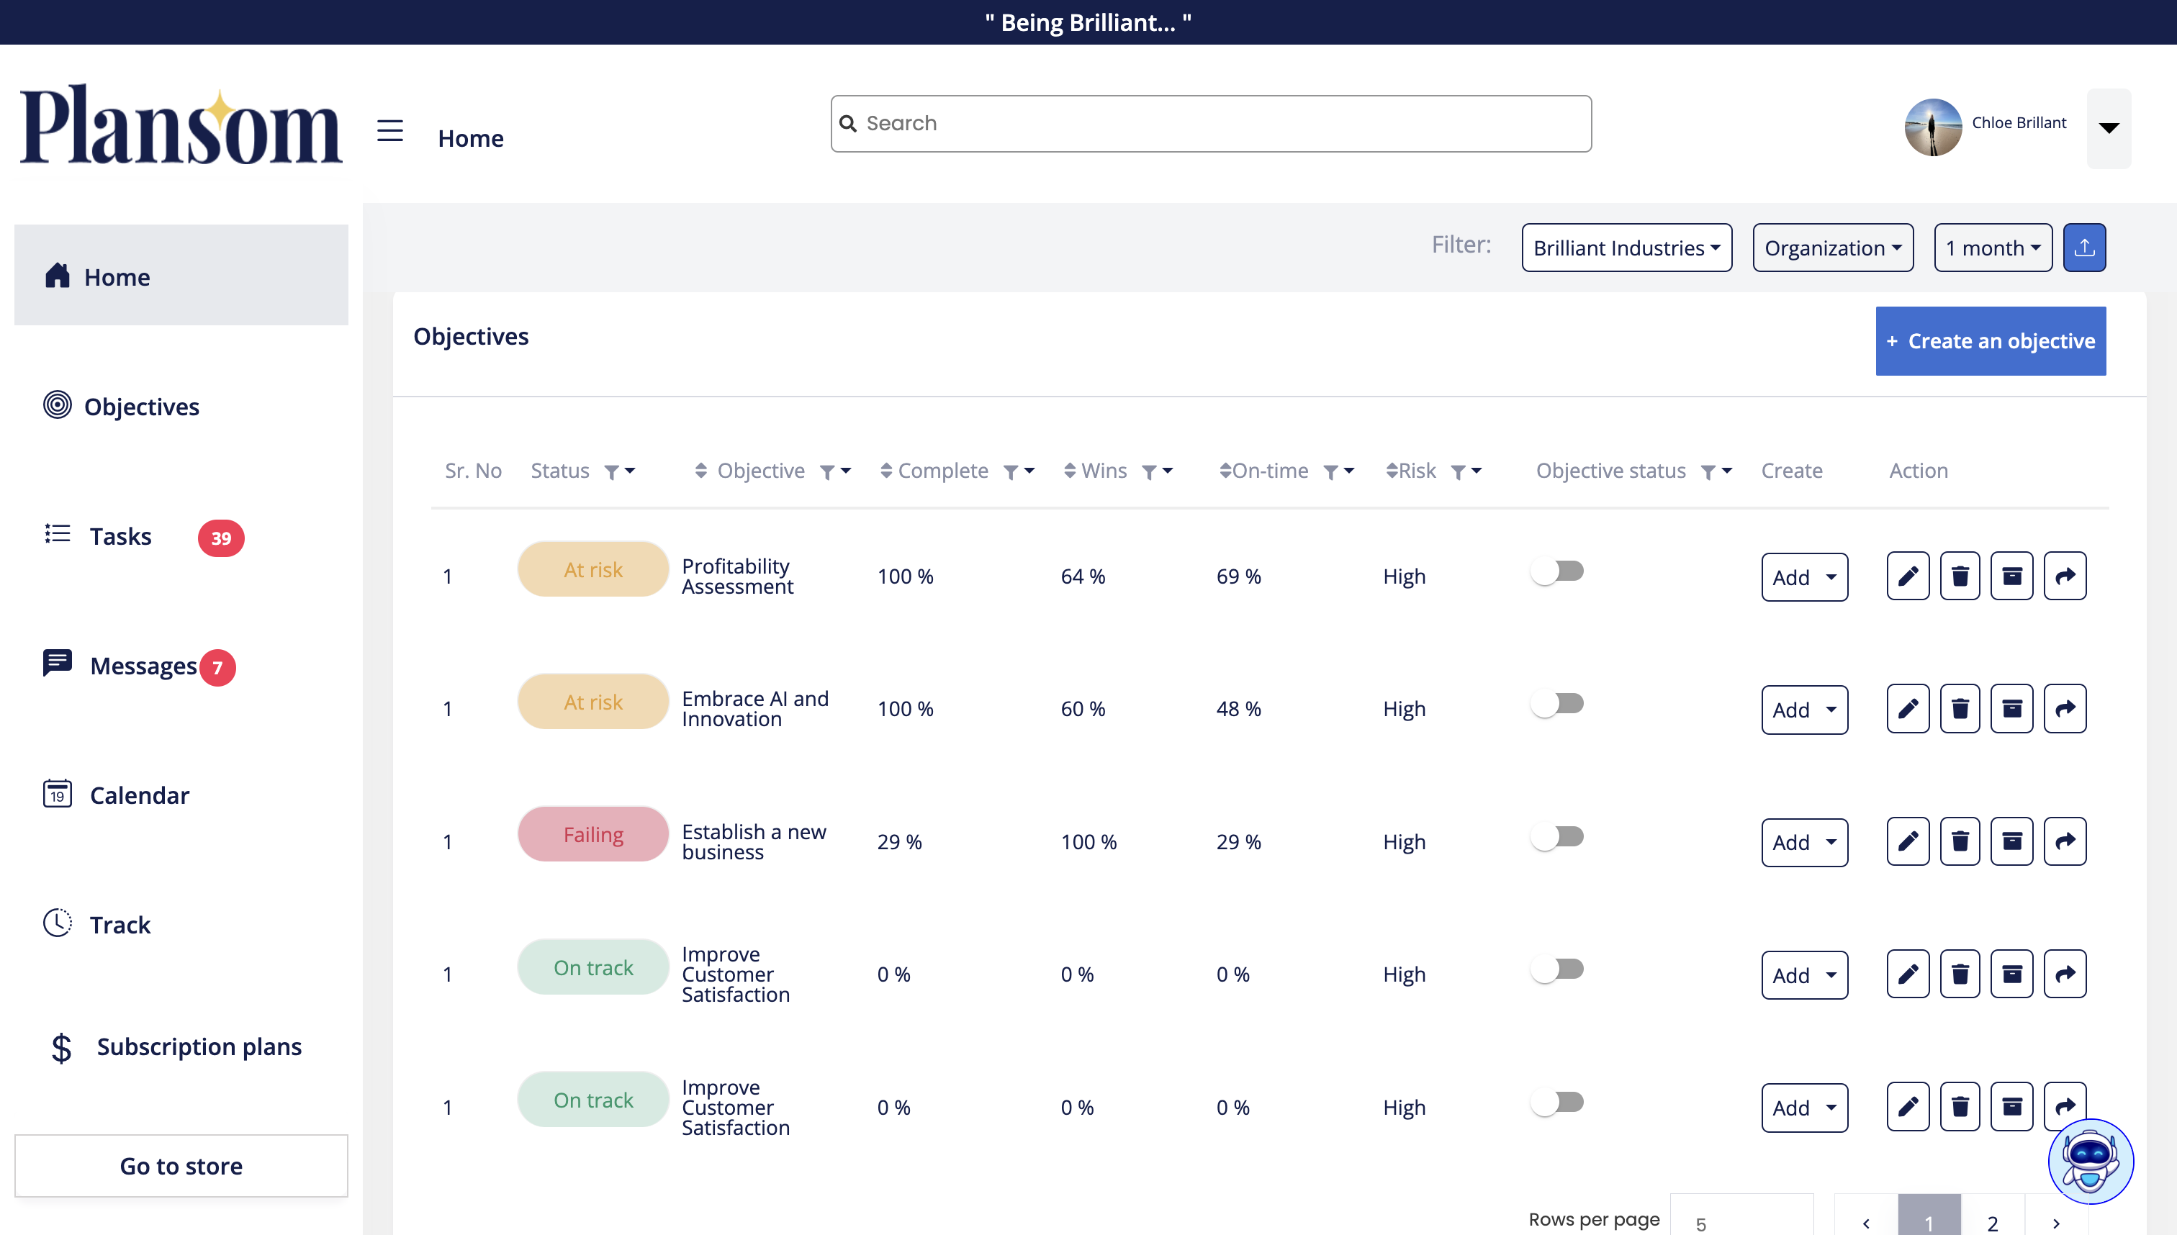Toggle objective status for Establish a new business
This screenshot has height=1235, width=2177.
(x=1557, y=837)
